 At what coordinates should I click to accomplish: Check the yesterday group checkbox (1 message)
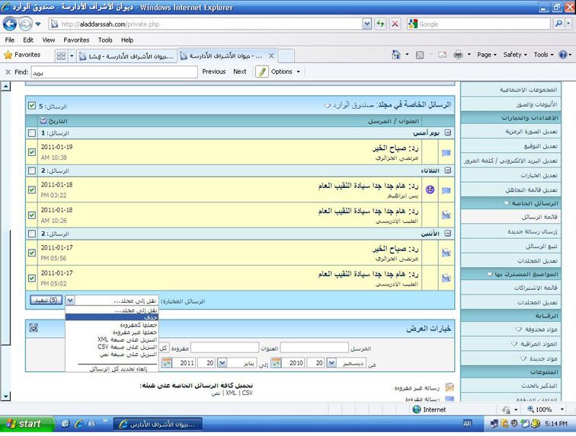[x=32, y=133]
